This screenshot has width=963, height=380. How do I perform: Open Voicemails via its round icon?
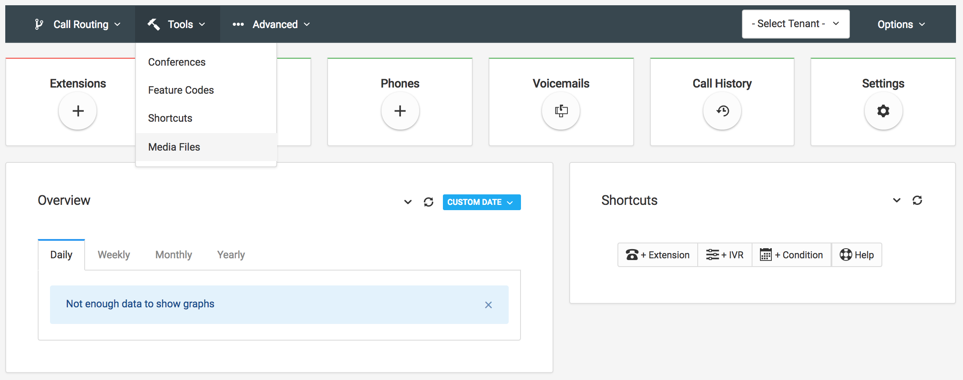(x=561, y=111)
